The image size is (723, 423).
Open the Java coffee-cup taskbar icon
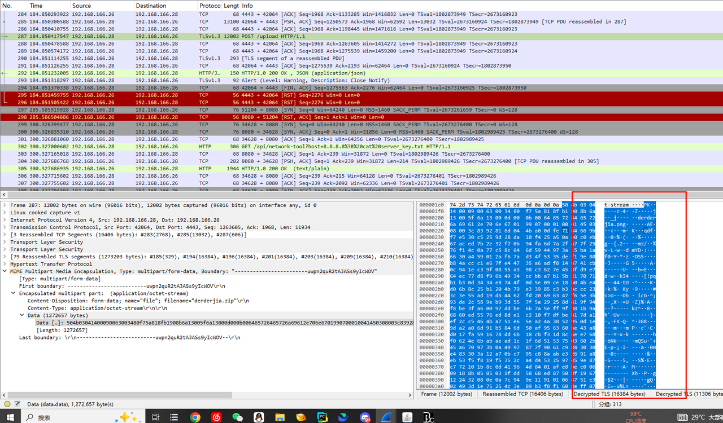[x=407, y=417]
